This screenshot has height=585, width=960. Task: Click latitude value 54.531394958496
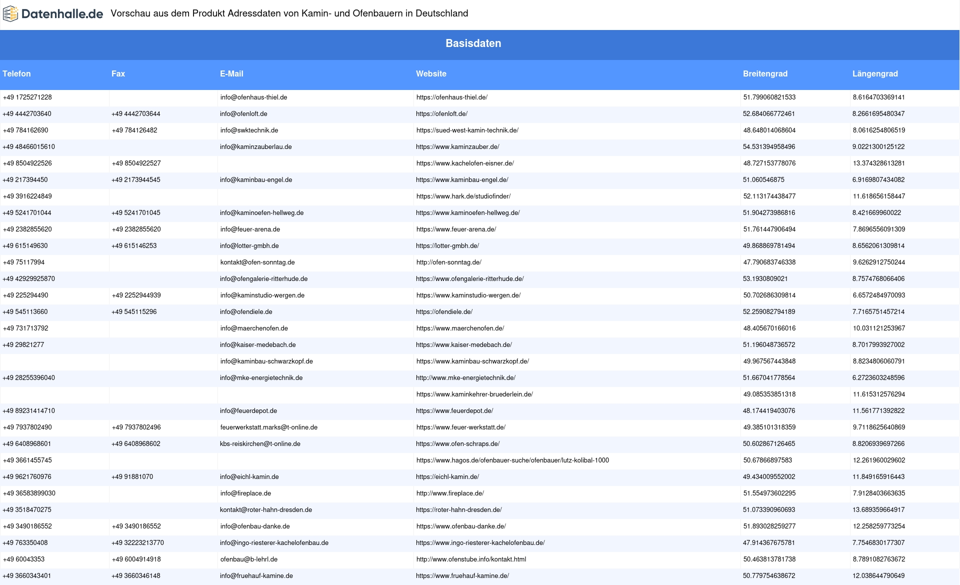(x=769, y=147)
